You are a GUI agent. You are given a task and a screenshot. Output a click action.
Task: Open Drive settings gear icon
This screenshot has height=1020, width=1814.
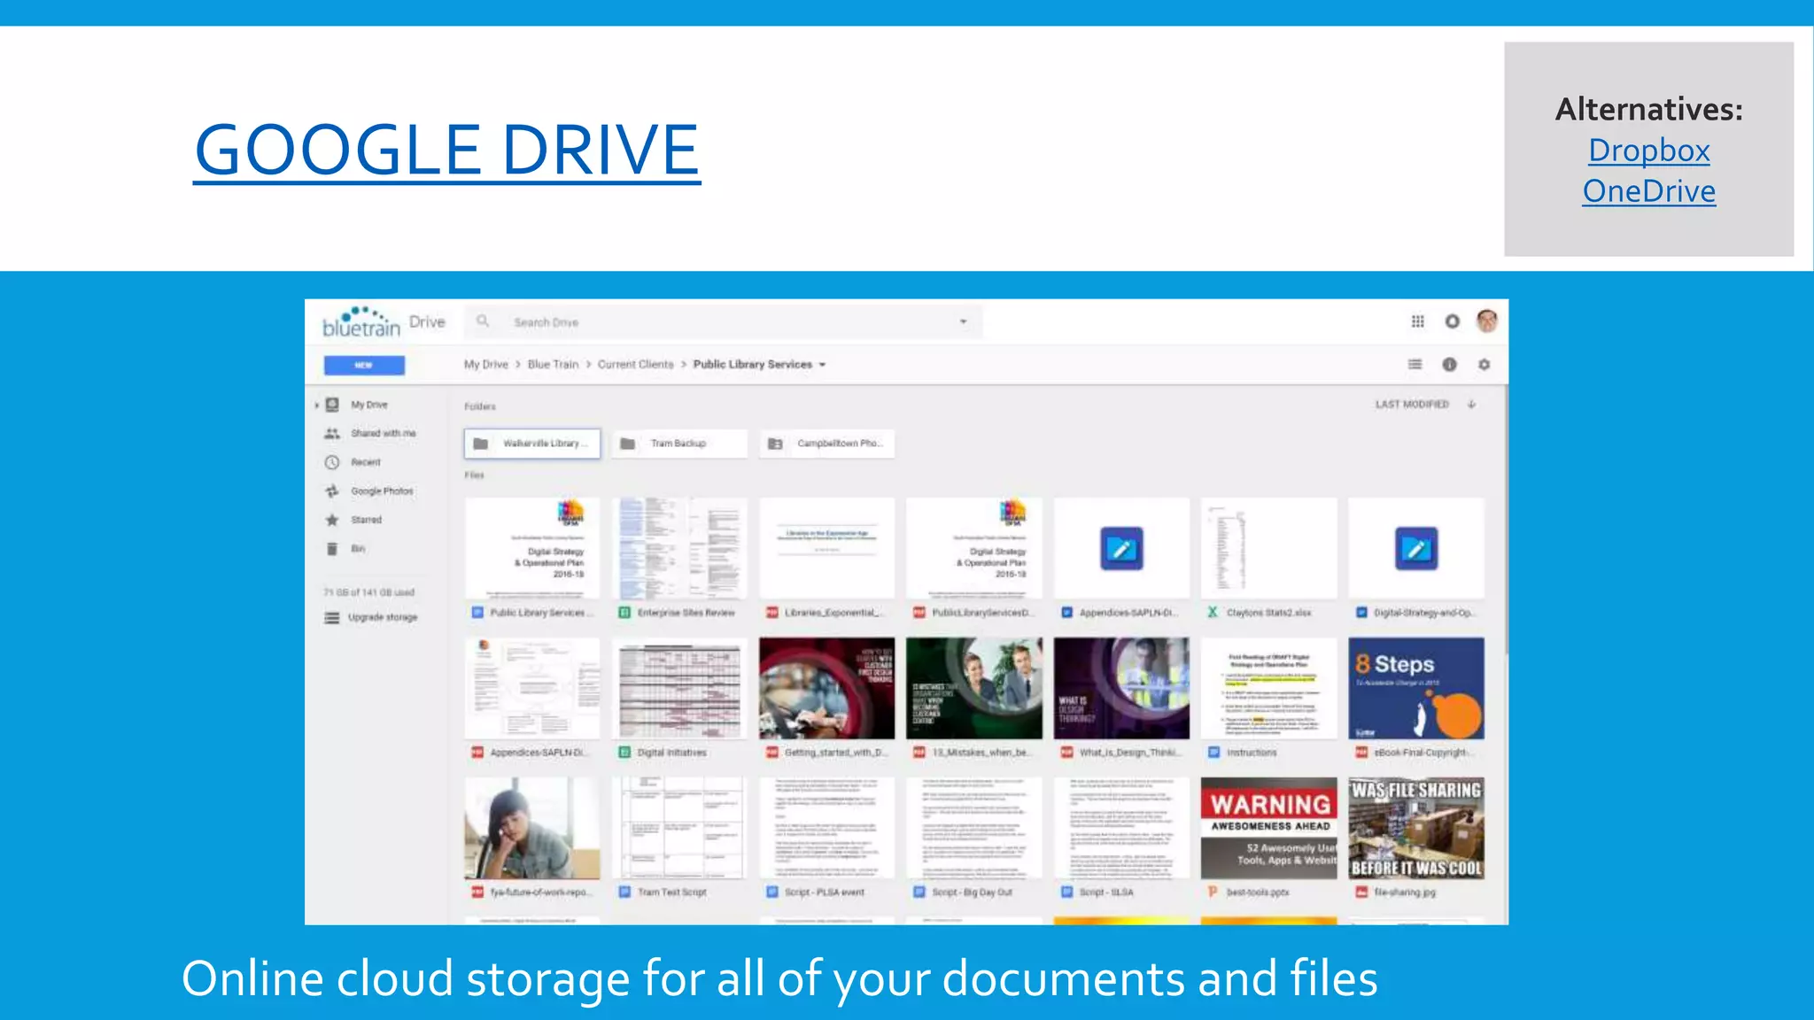(x=1484, y=364)
